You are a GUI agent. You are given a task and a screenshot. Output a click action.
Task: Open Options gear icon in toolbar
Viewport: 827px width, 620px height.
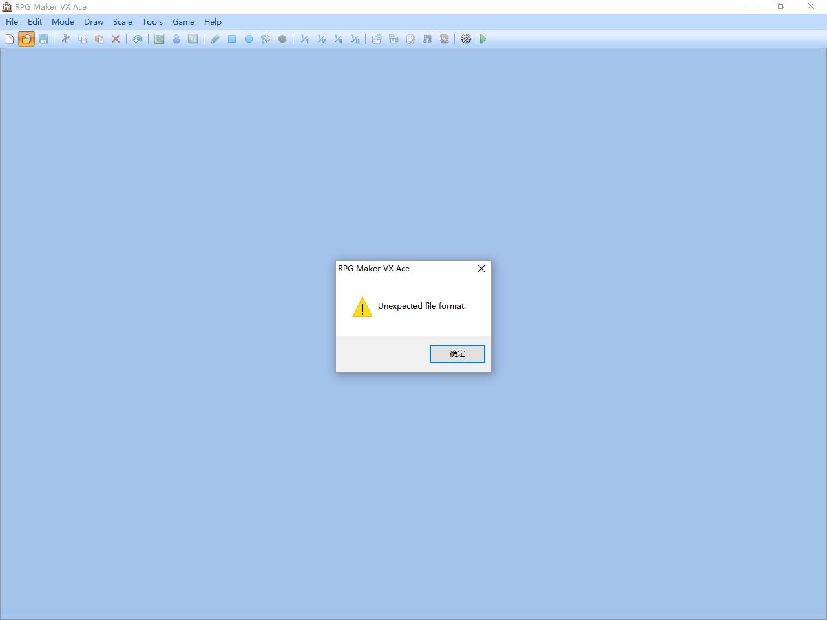pyautogui.click(x=466, y=39)
